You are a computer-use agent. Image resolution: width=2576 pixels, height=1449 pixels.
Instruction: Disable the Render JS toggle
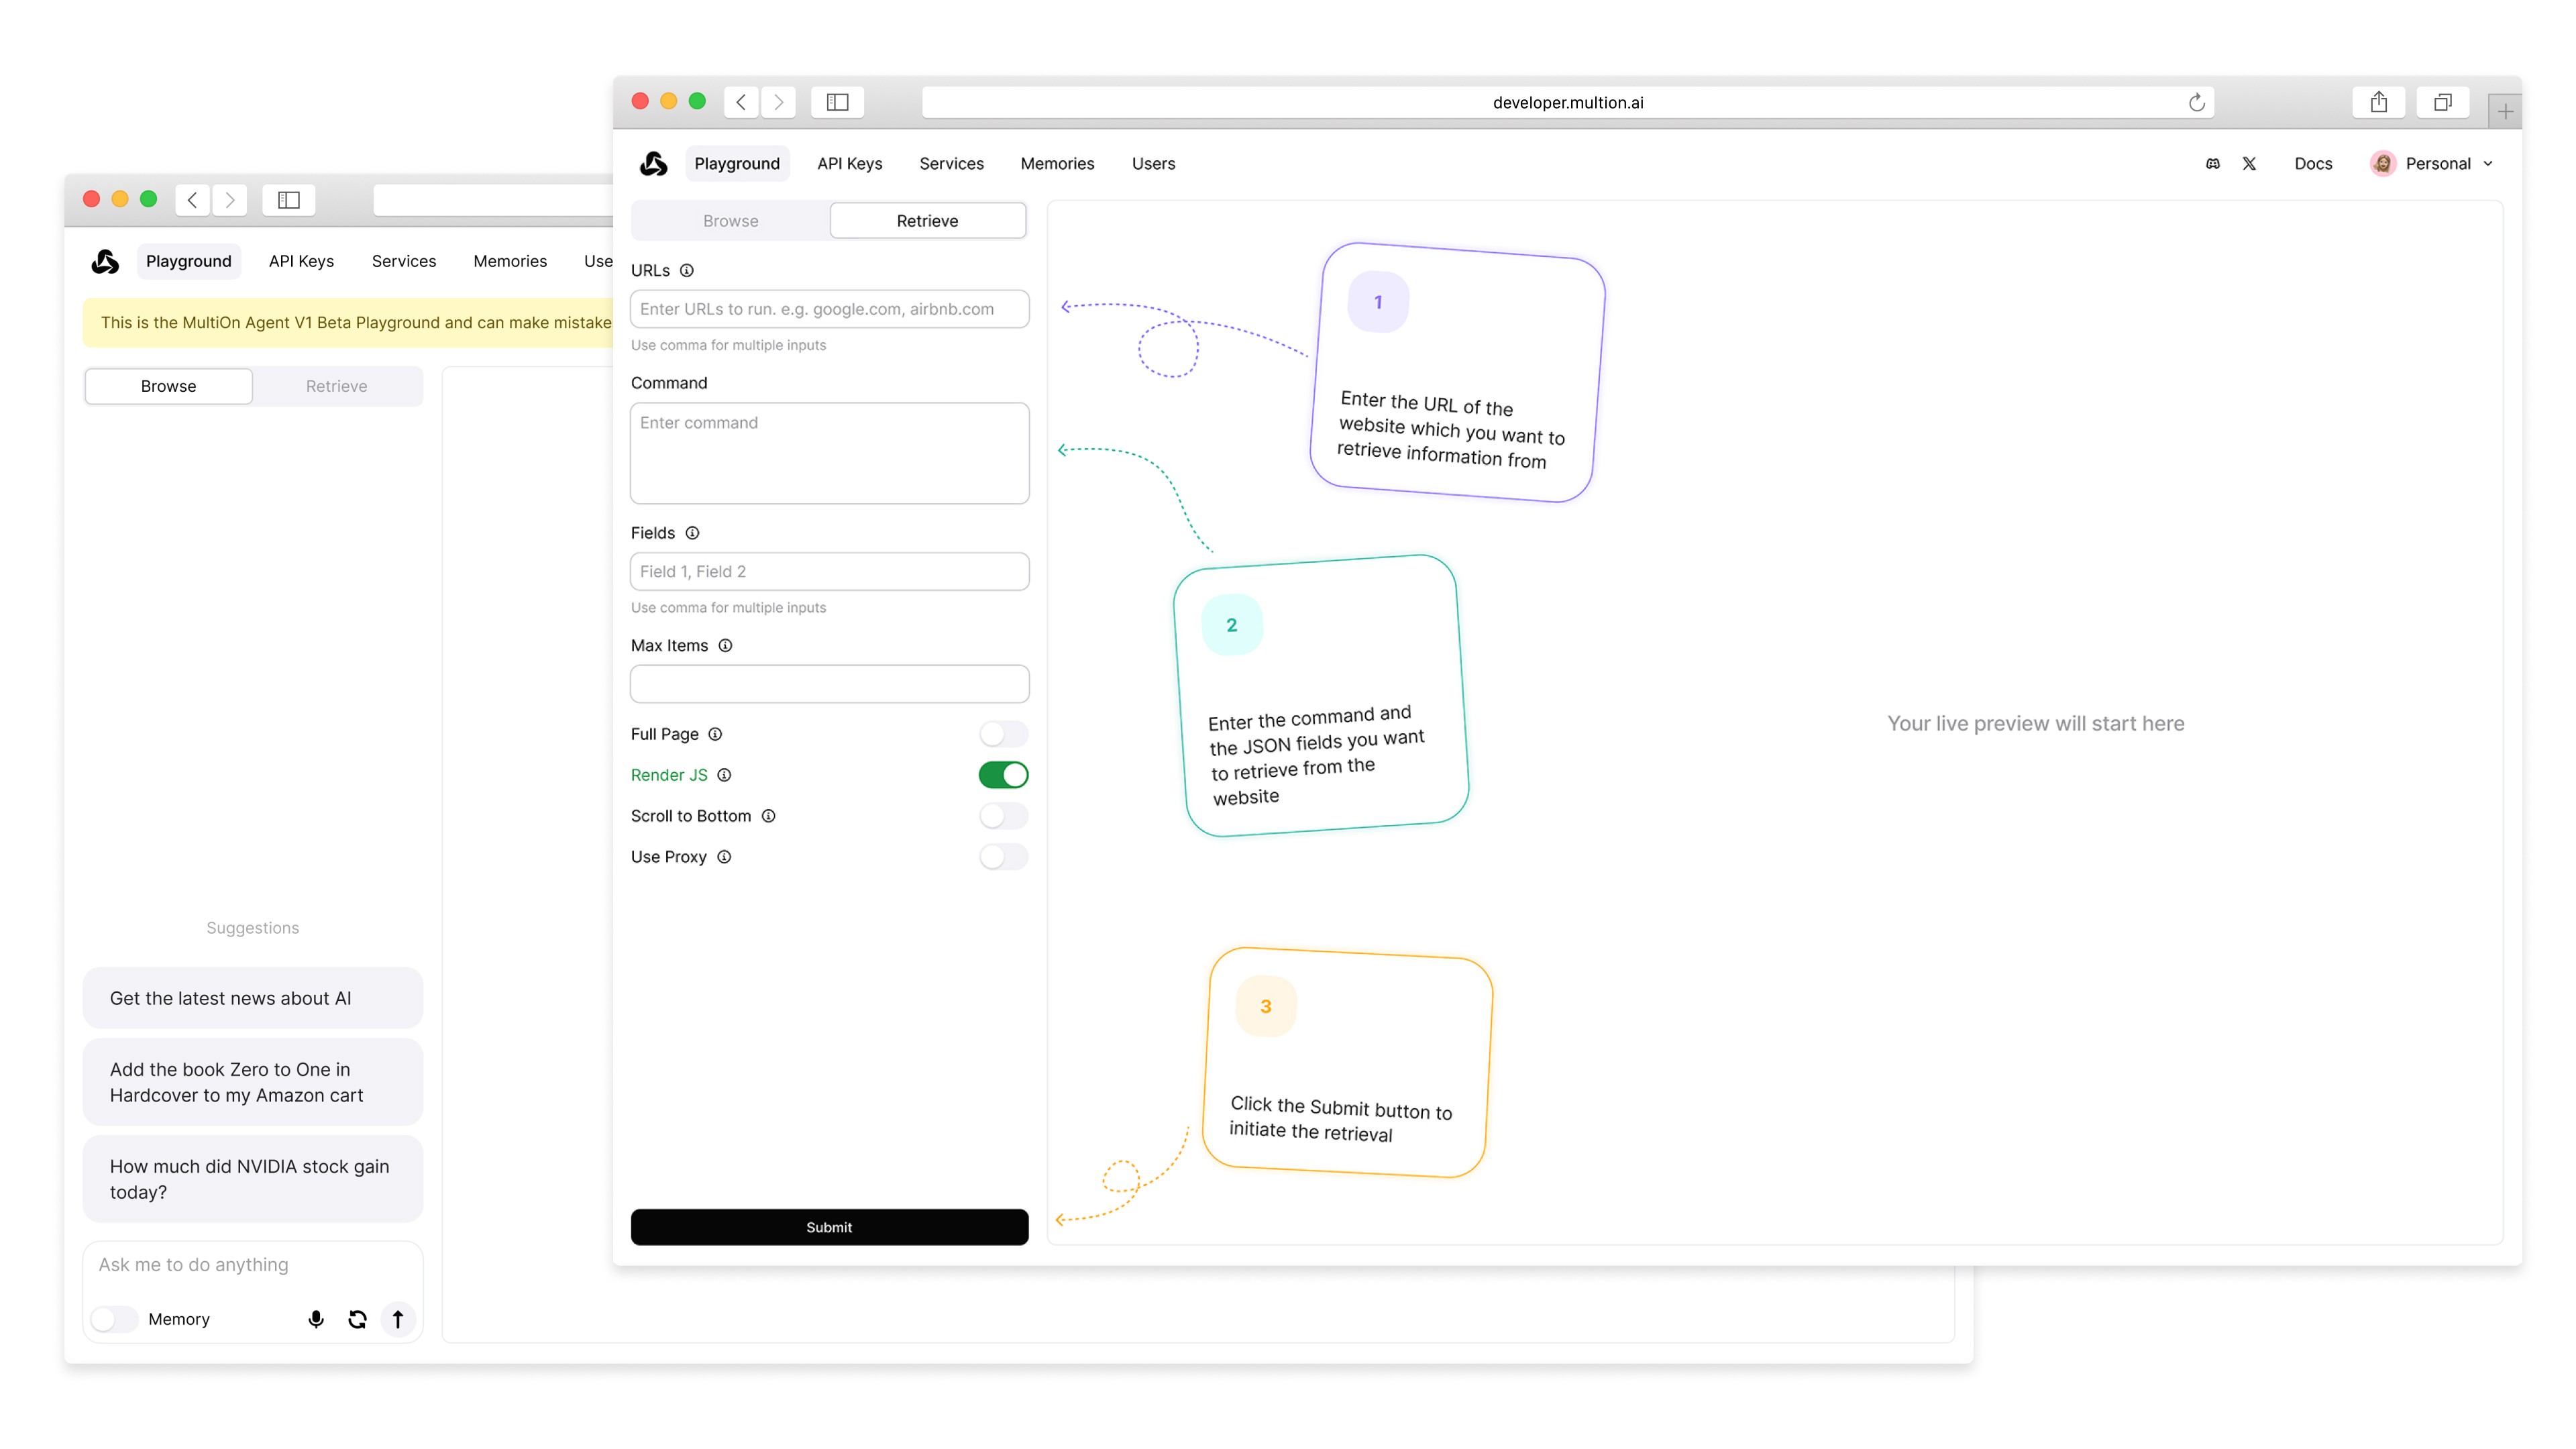[x=1003, y=774]
